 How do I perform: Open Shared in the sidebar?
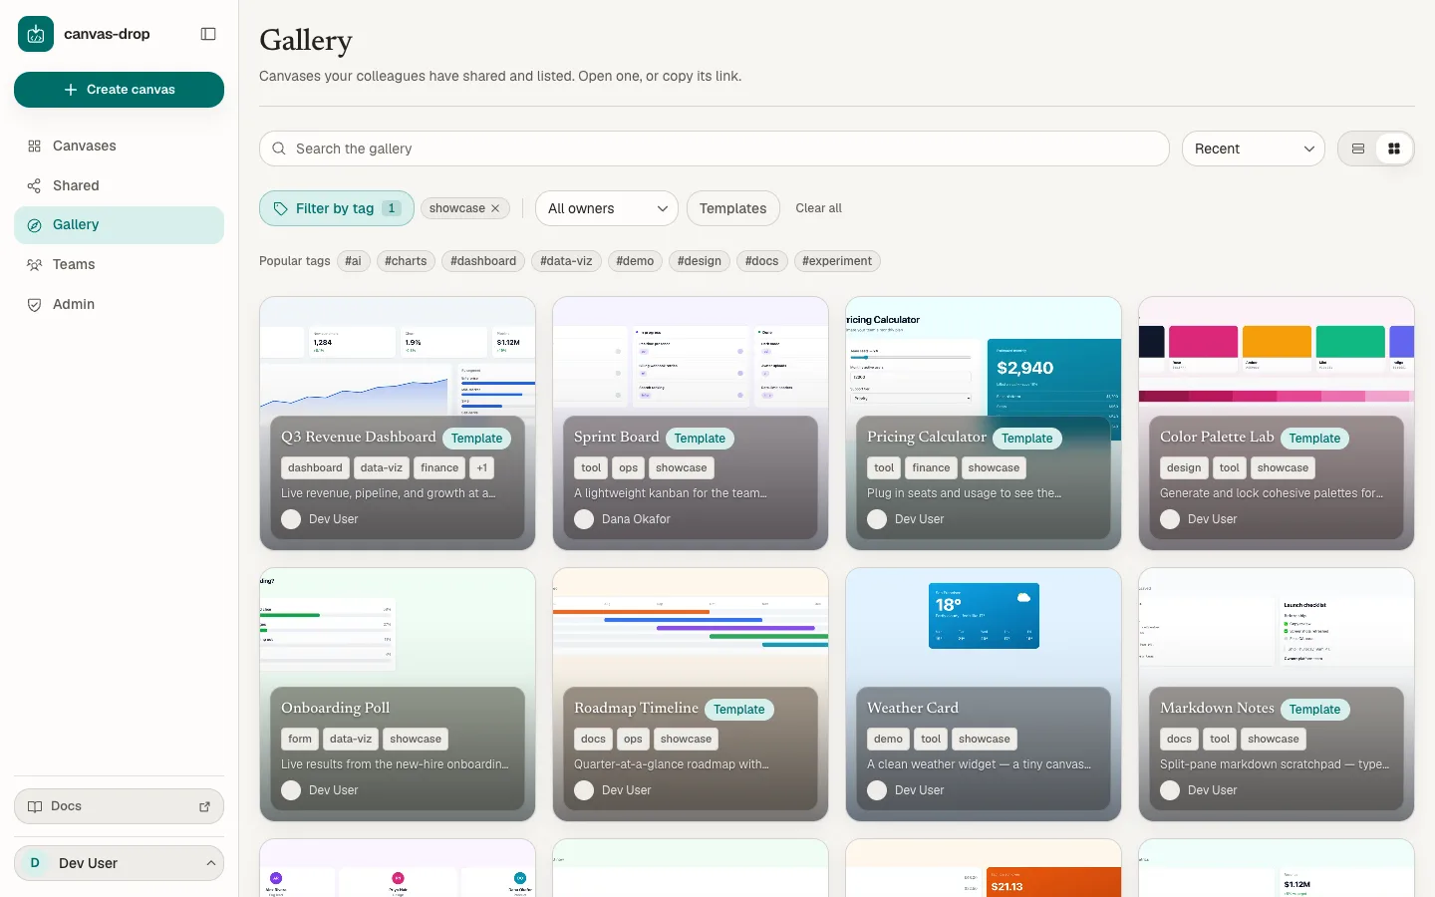tap(119, 185)
